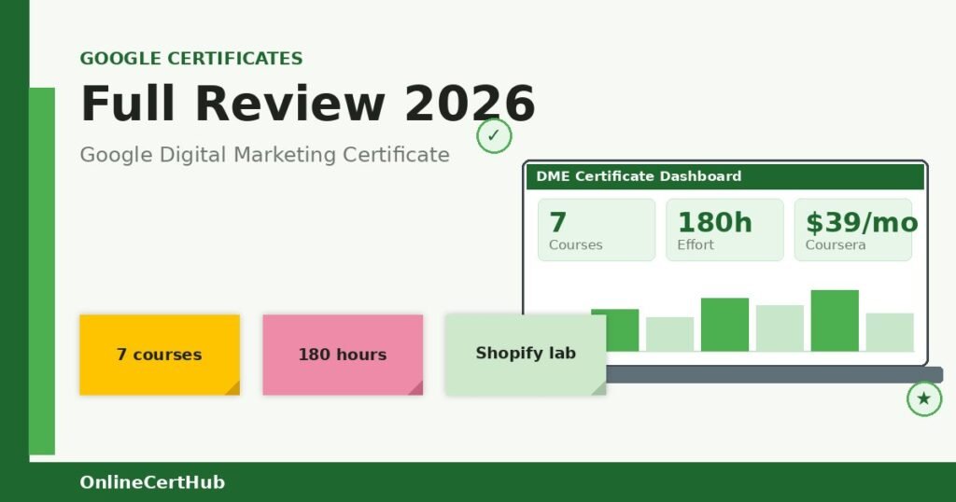956x502 pixels.
Task: Open the "180h Effort" stat card
Action: pyautogui.click(x=724, y=230)
